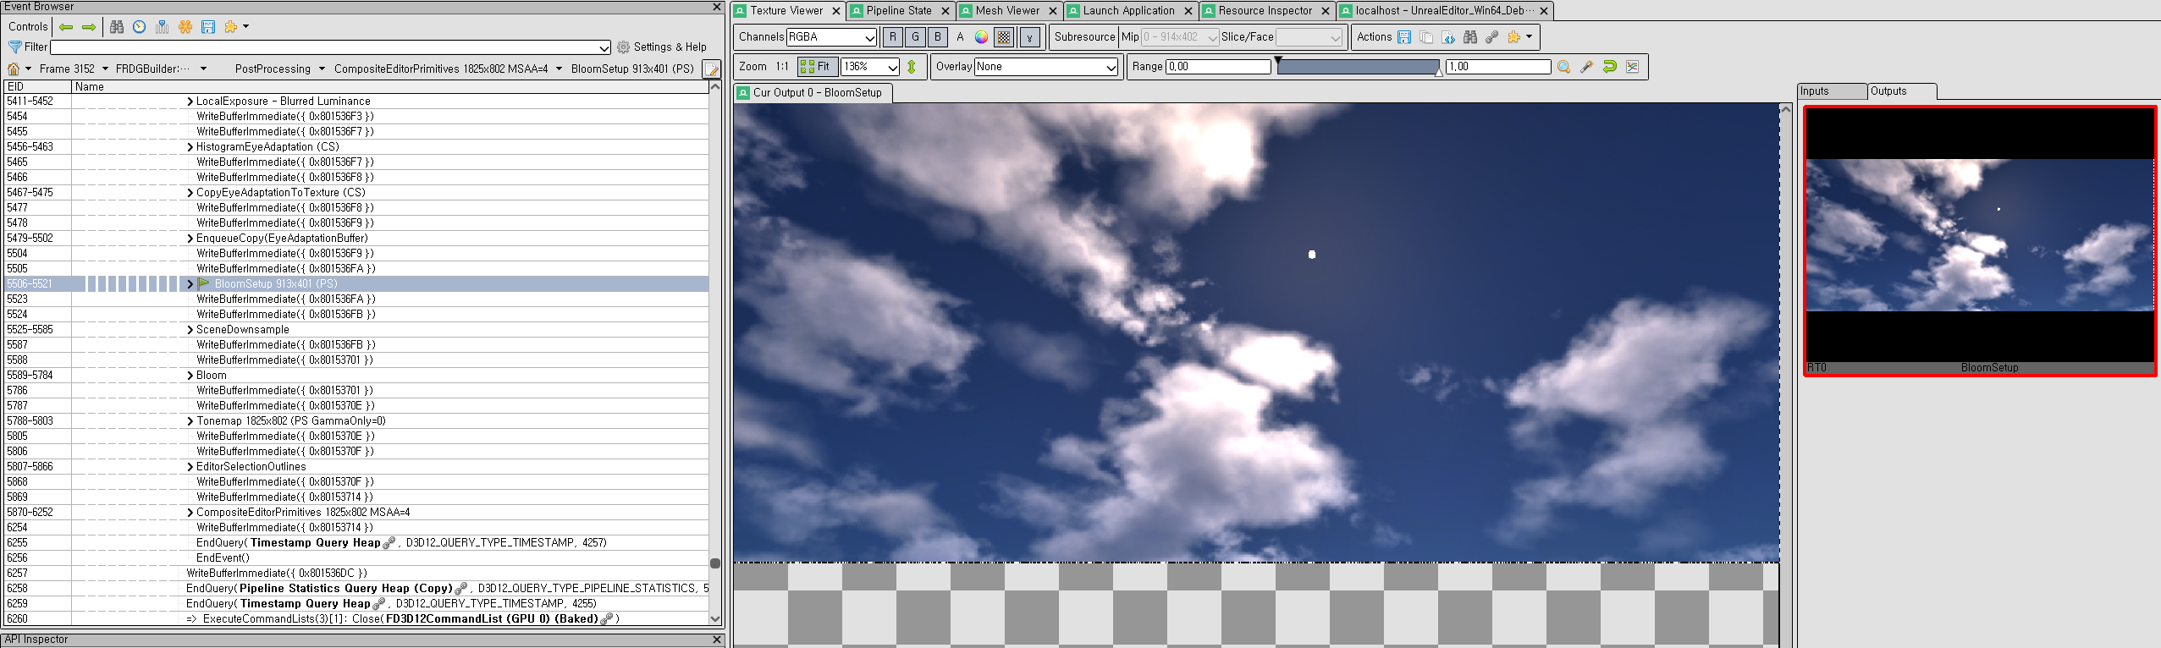Toggle the A alpha channel button
Screen dimensions: 2161x648
[x=960, y=37]
